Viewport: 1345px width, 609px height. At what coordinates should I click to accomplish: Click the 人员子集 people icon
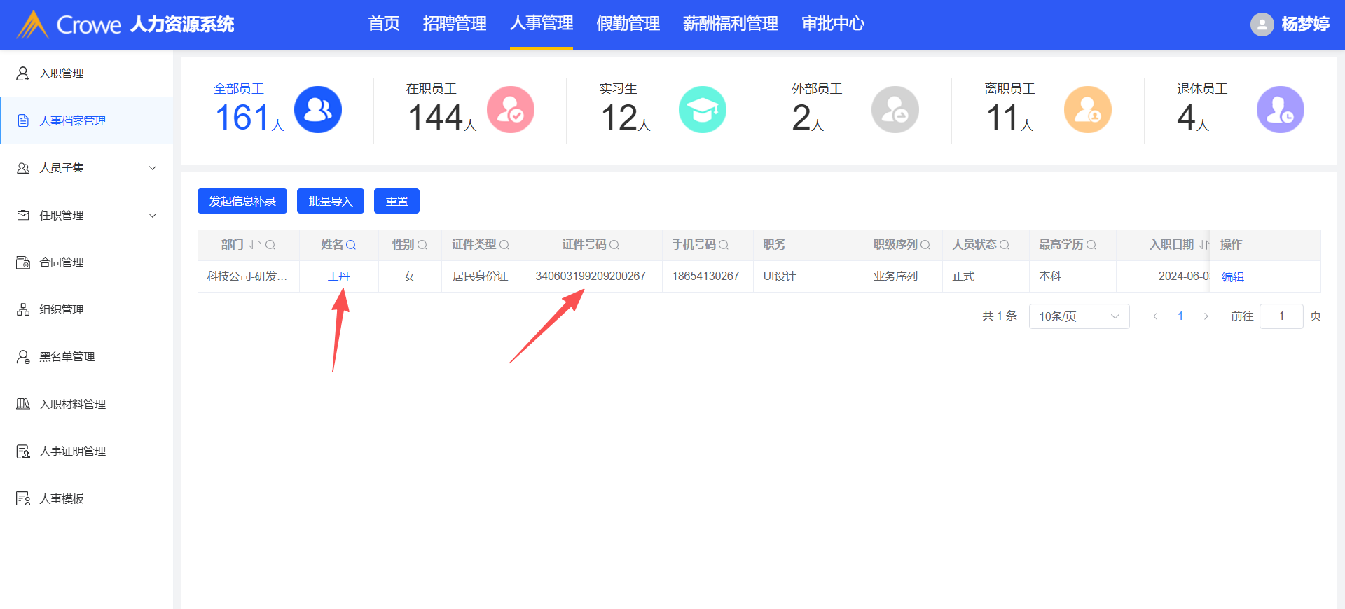[23, 168]
